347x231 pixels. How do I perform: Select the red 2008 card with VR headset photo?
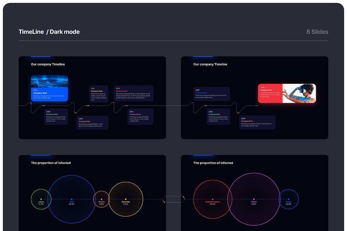(287, 93)
